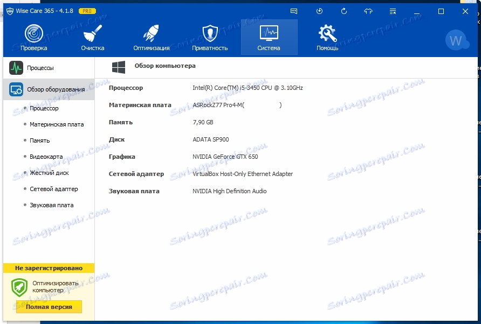The image size is (481, 324).
Task: Select Видеокарта in the hardware list
Action: [46, 157]
